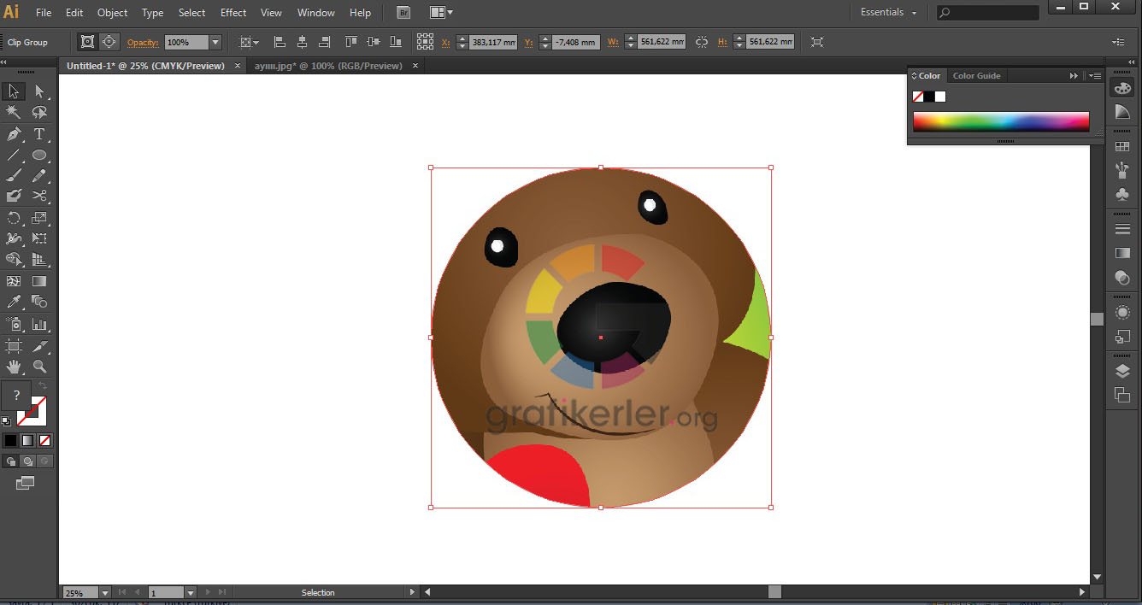This screenshot has width=1142, height=605.
Task: Select the Lasso tool
Action: (x=39, y=113)
